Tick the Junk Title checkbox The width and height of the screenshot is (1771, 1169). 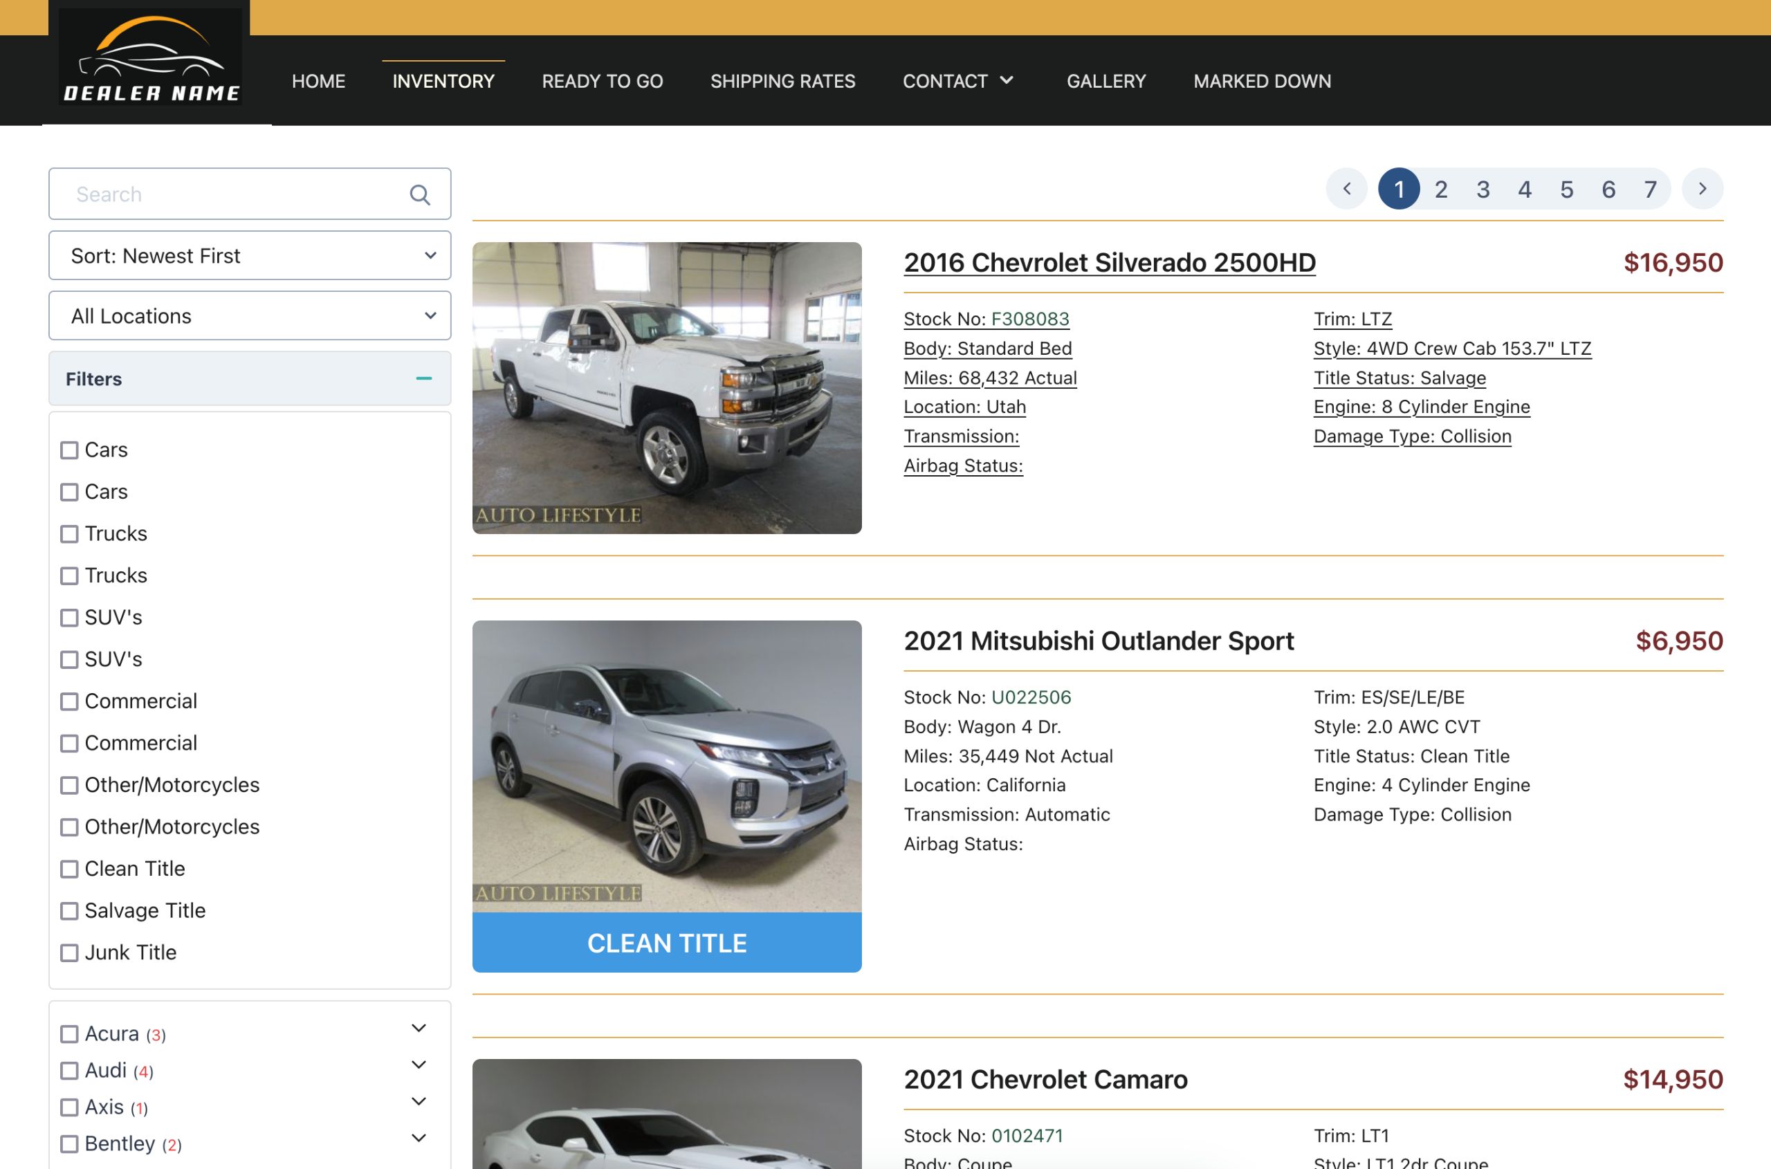point(69,952)
